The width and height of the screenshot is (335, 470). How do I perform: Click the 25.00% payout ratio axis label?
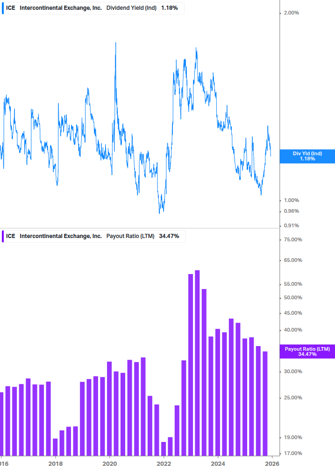coord(293,398)
